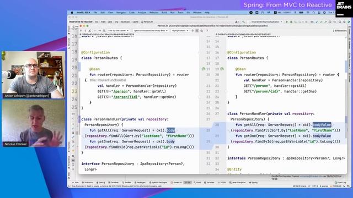The image size is (353, 198).
Task: Click macOS Spotlight search icon in menu bar
Action: (x=314, y=13)
